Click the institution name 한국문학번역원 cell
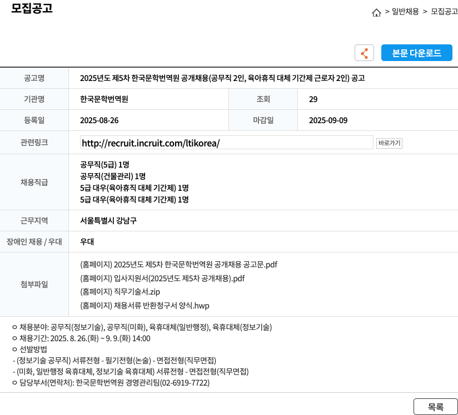 point(104,99)
